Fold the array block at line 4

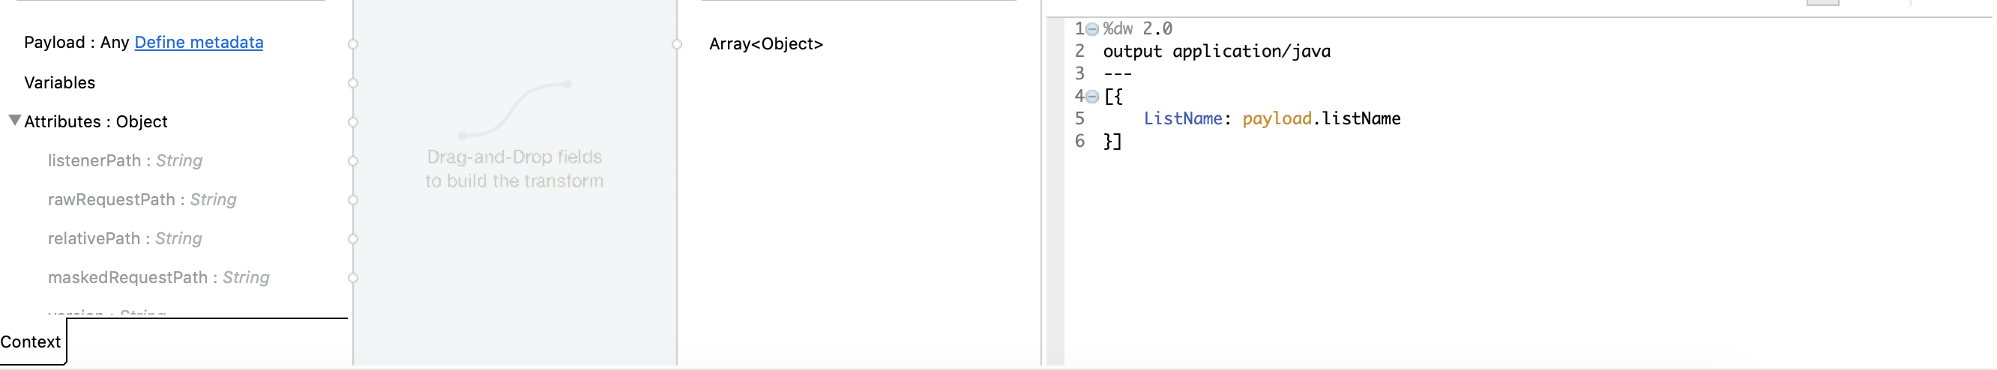coord(1091,97)
